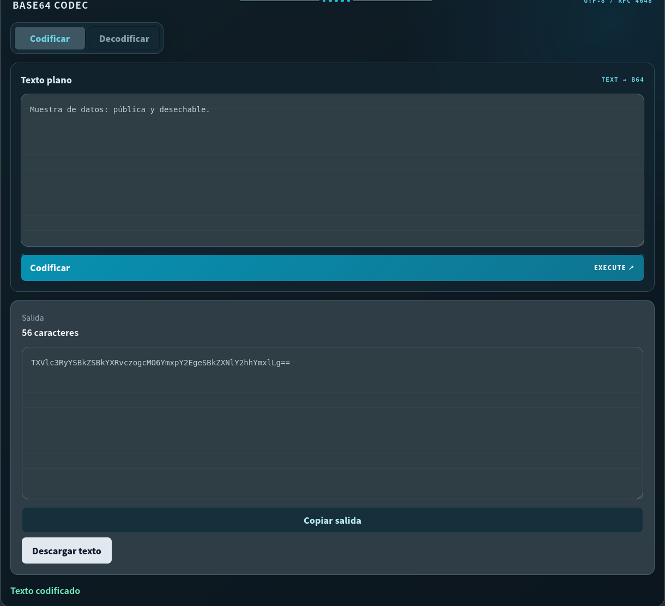Image resolution: width=665 pixels, height=606 pixels.
Task: Click the header line left of the dots
Action: (x=280, y=1)
